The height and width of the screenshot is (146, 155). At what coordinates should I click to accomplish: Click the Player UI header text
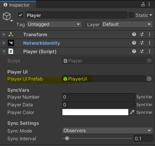17,72
